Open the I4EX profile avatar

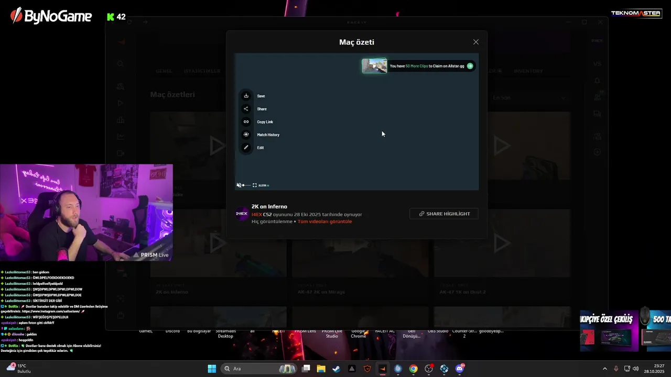(x=242, y=214)
